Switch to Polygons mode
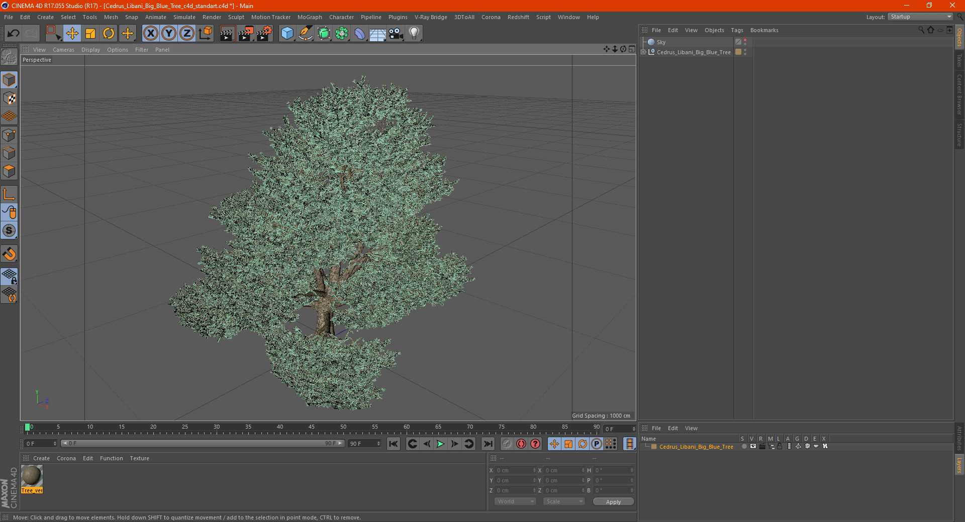Image resolution: width=965 pixels, height=522 pixels. (x=10, y=171)
